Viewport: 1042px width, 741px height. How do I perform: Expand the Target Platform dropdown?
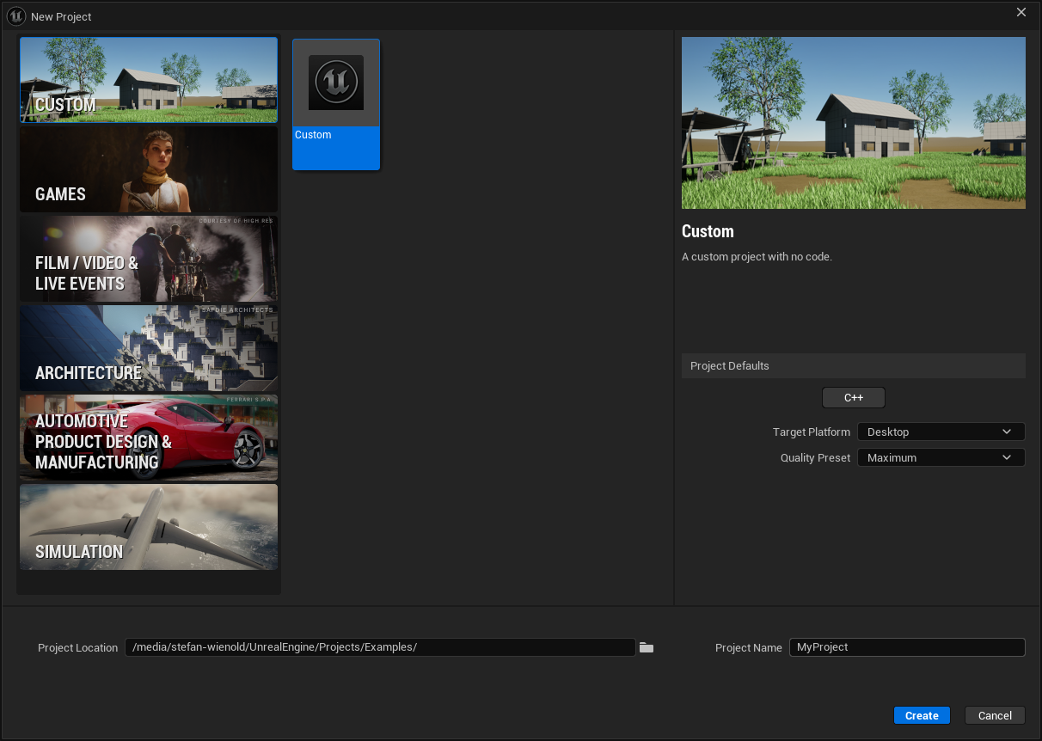pos(941,432)
